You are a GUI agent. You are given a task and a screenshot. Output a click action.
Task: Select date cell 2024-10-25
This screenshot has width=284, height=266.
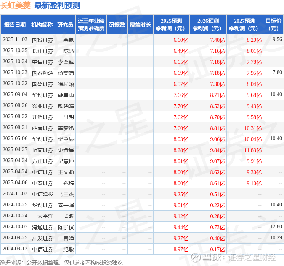[x=15, y=204]
